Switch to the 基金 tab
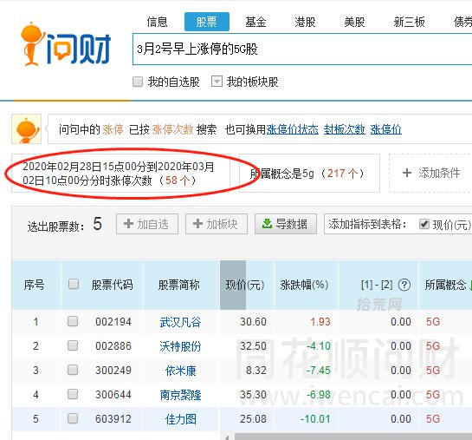The image size is (472, 440). pyautogui.click(x=255, y=22)
